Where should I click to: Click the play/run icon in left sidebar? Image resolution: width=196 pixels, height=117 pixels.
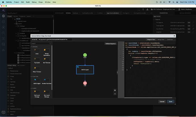click(x=3, y=27)
